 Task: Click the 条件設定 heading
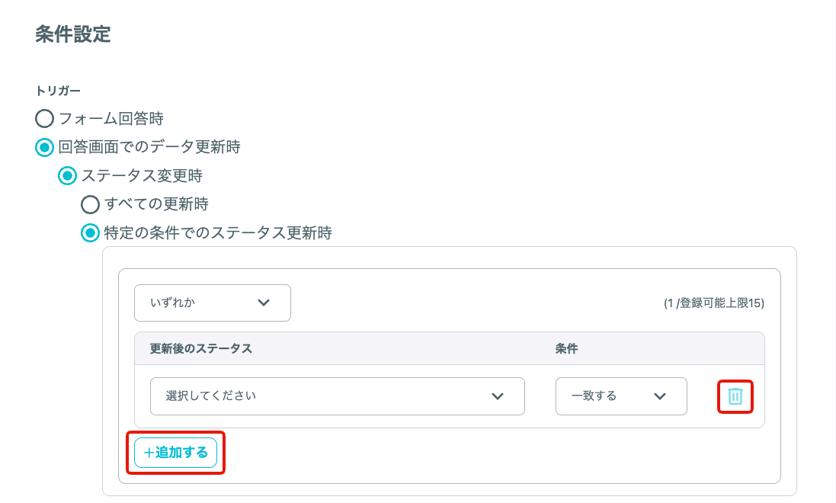73,34
